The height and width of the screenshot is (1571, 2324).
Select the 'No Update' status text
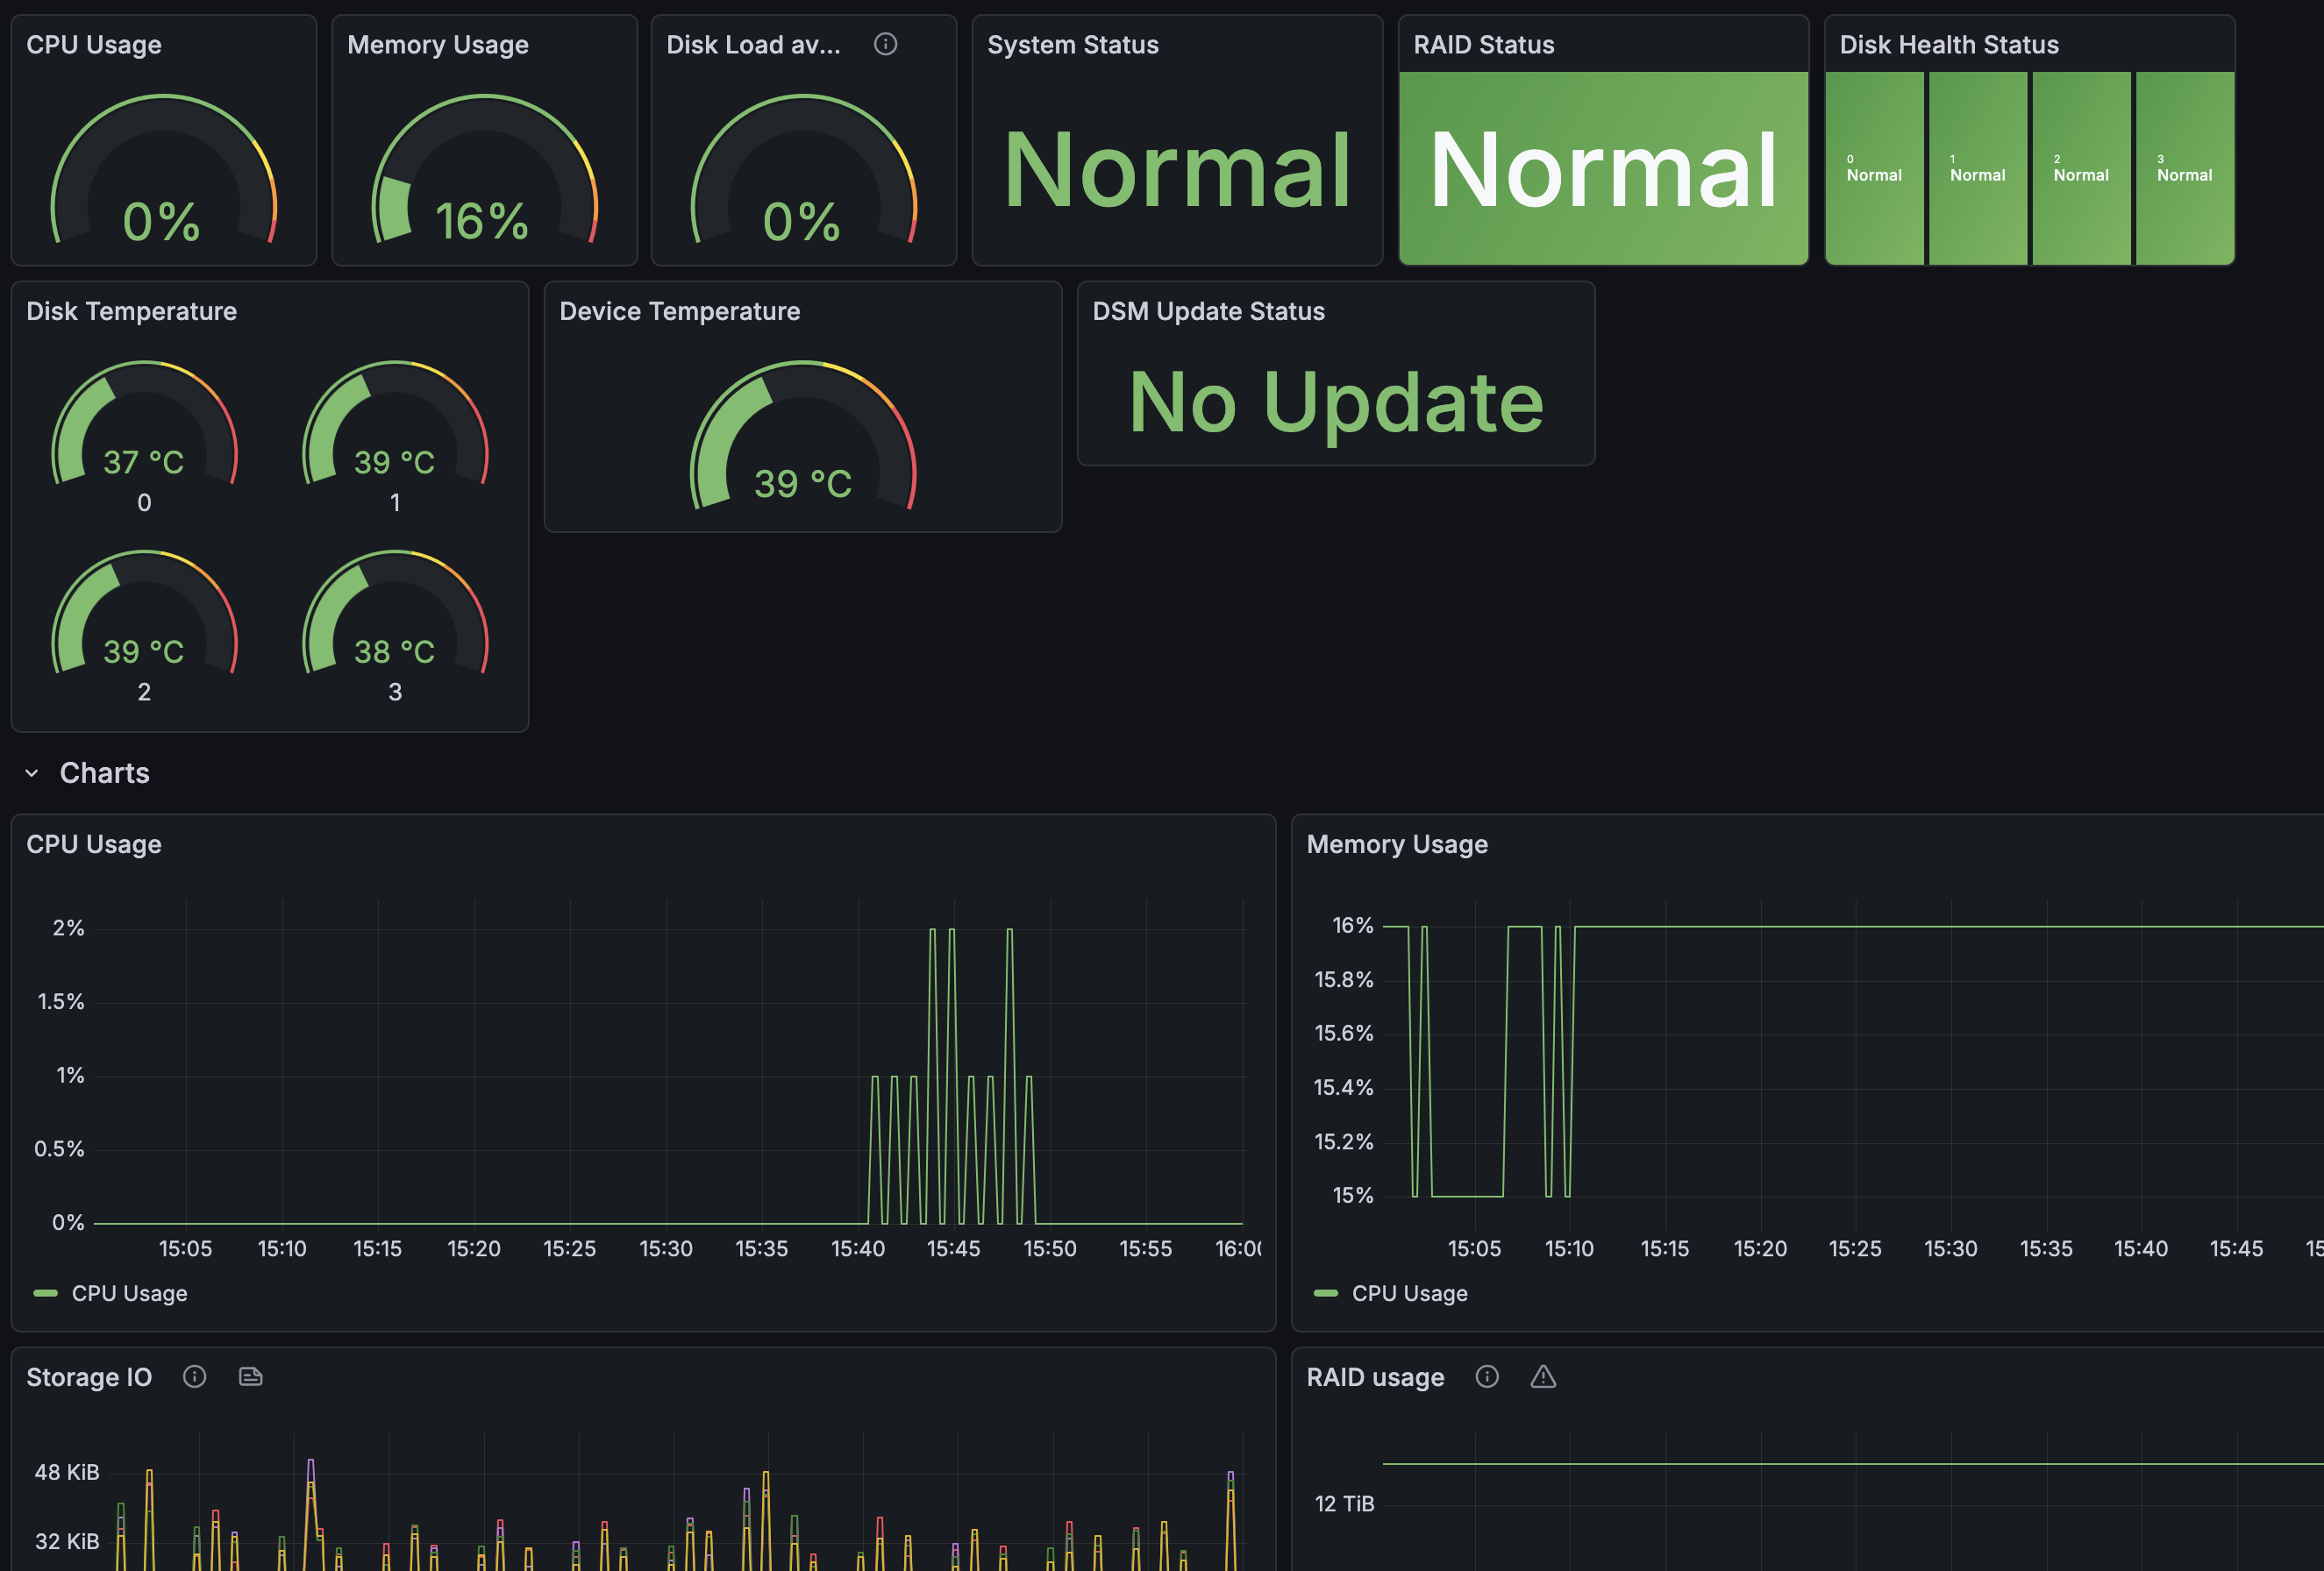pyautogui.click(x=1335, y=404)
